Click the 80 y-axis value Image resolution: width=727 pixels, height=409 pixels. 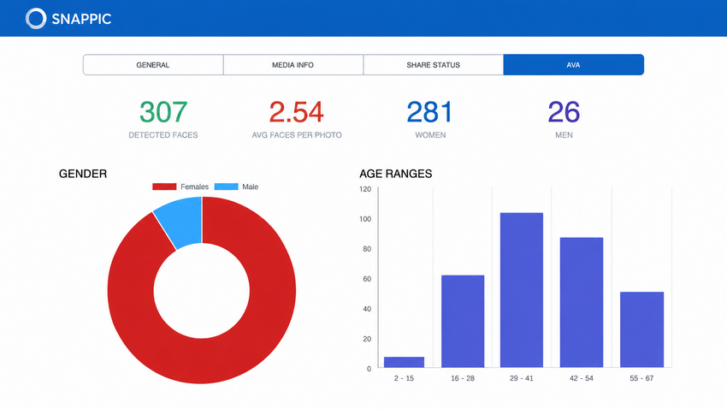(367, 249)
